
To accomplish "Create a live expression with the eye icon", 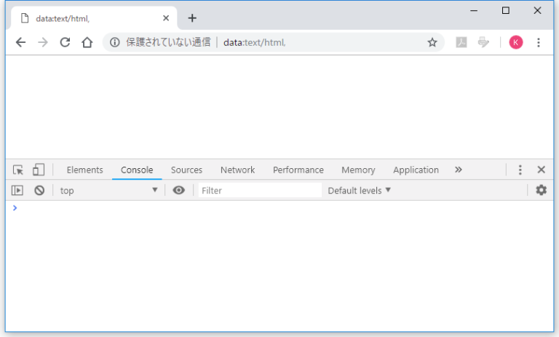I will (178, 190).
